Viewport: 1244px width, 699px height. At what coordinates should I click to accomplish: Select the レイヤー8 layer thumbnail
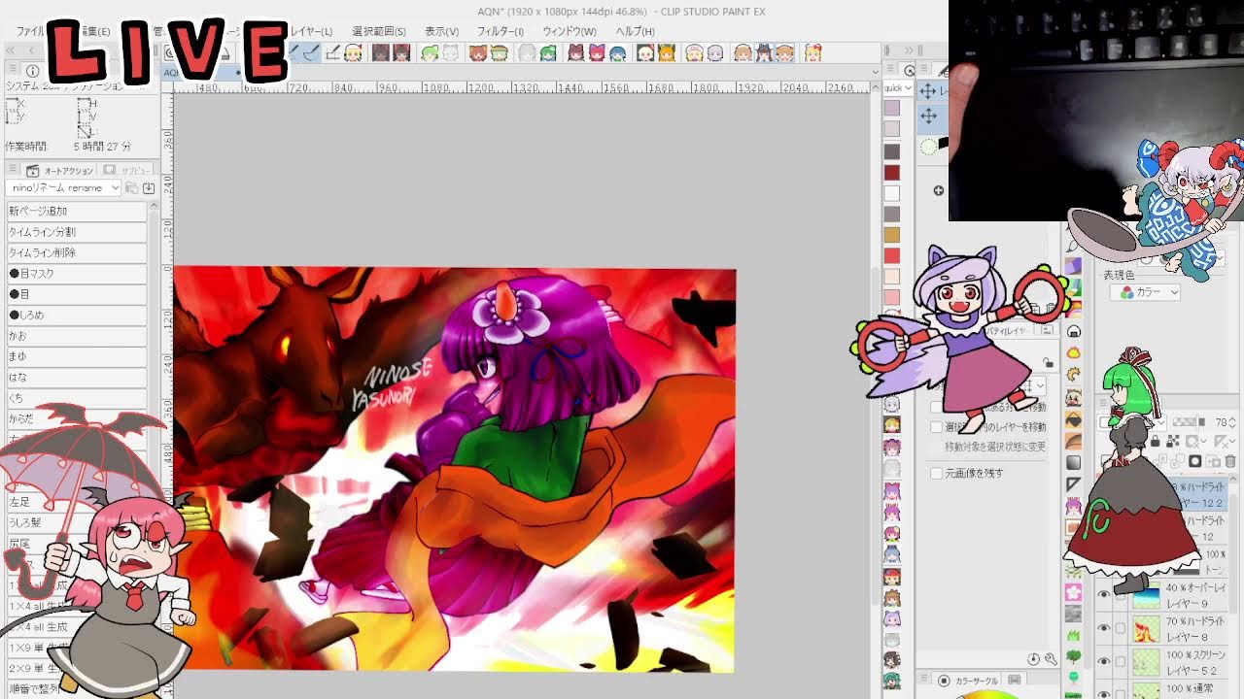[1147, 628]
